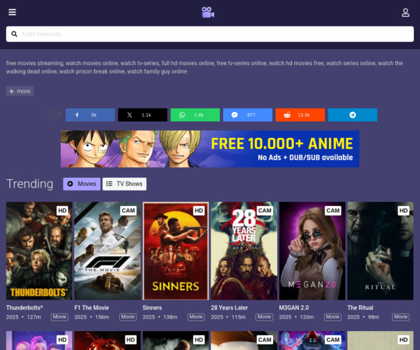
Task: Click '2025 • 120m' under M3GAN 2.0
Action: [x=297, y=317]
